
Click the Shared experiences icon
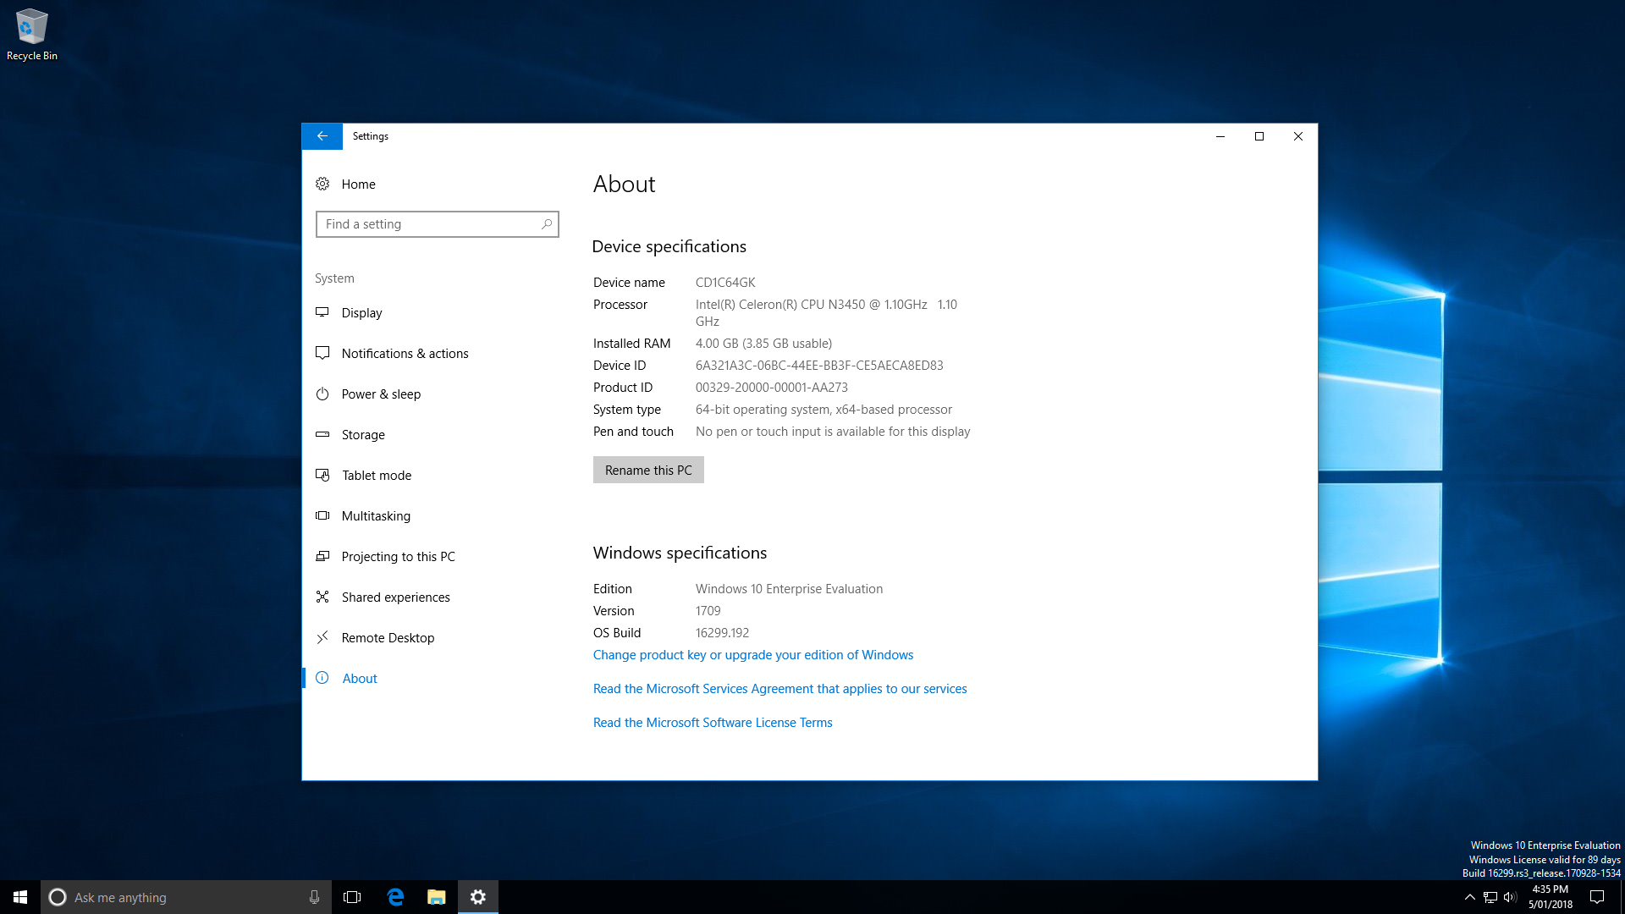pyautogui.click(x=322, y=597)
